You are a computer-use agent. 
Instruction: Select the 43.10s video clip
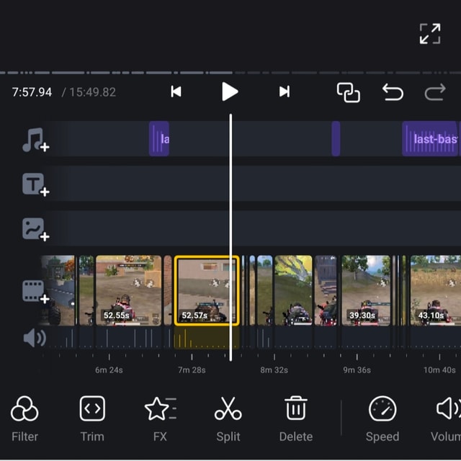(x=435, y=290)
